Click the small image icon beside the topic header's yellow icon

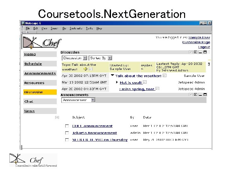(x=90, y=69)
